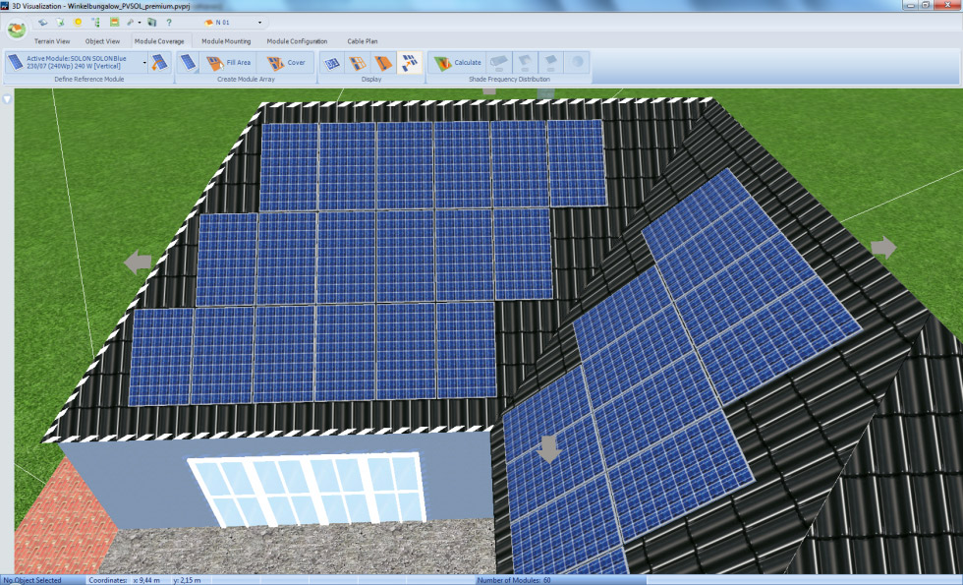This screenshot has width=963, height=585.
Task: Click Calculate shade frequency button
Action: coord(457,63)
